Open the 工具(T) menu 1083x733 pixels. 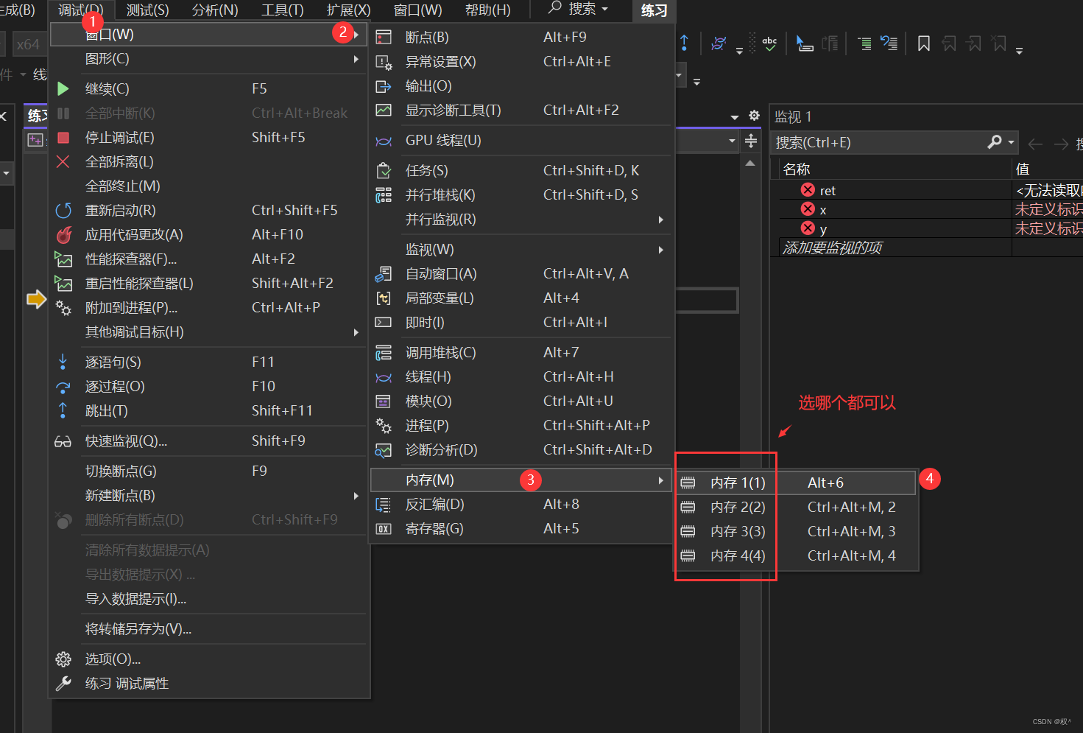[283, 10]
